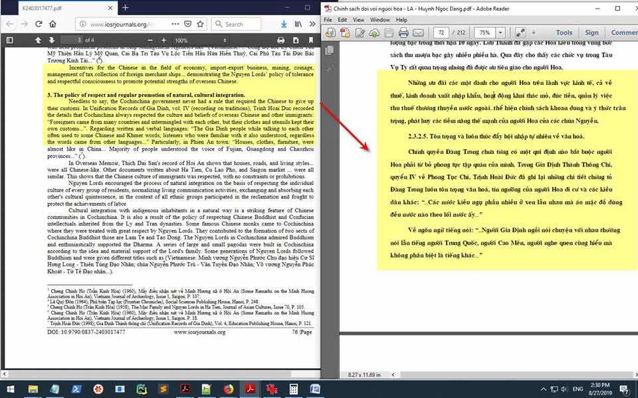Click the page number field showing 3 in Firefox
The image size is (638, 398).
coord(72,40)
